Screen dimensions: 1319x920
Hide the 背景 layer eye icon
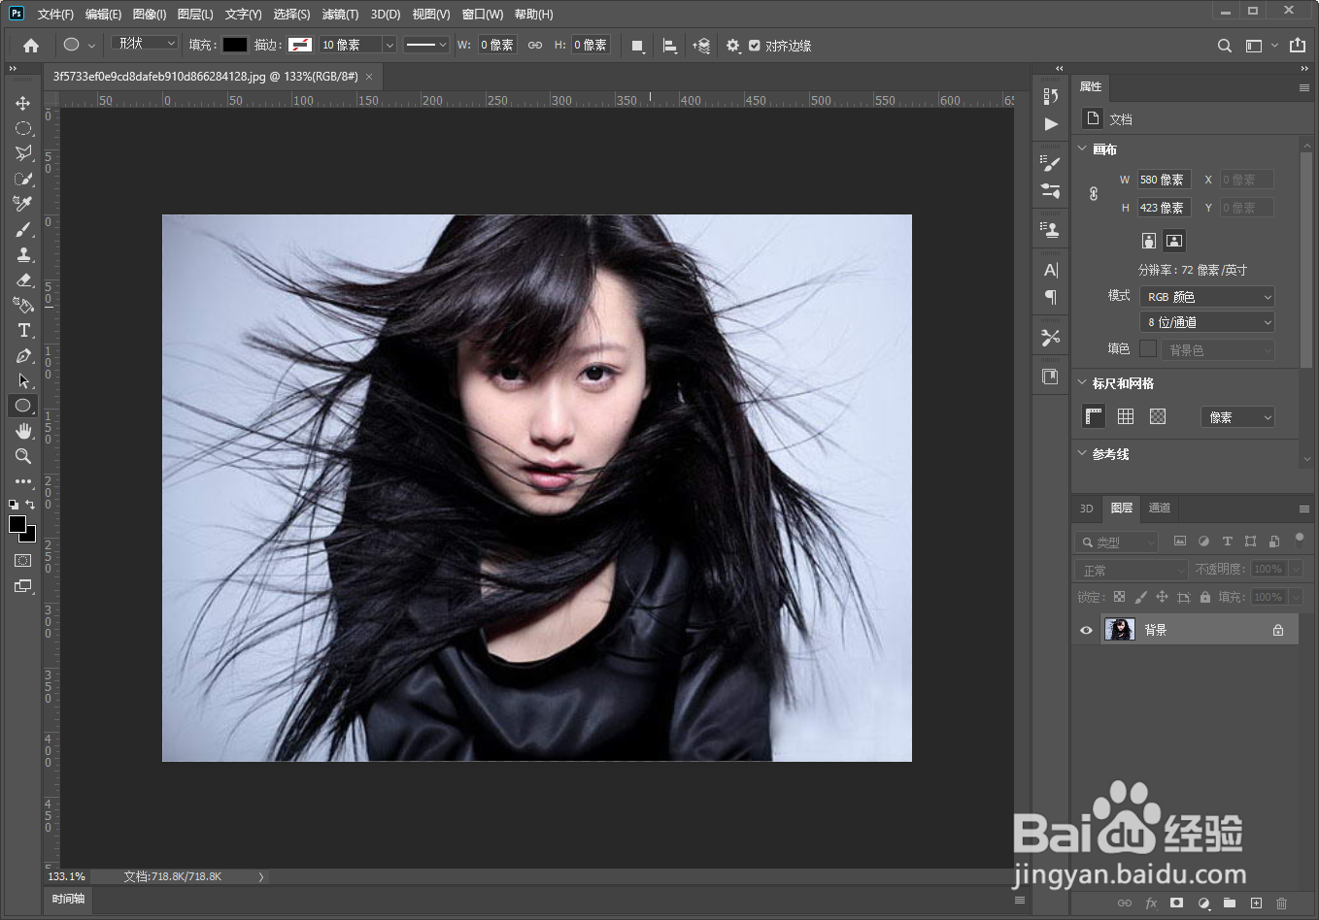tap(1086, 630)
